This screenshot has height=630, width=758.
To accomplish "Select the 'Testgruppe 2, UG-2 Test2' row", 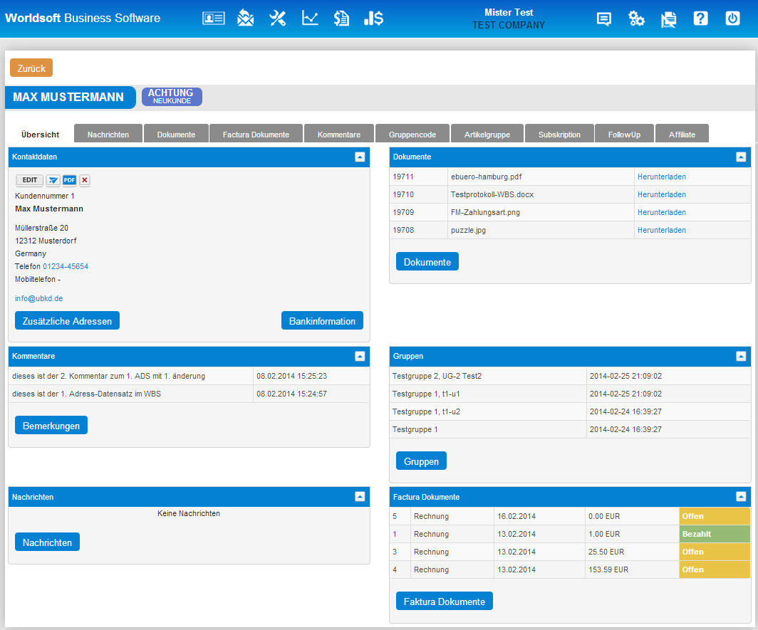I will (x=570, y=376).
